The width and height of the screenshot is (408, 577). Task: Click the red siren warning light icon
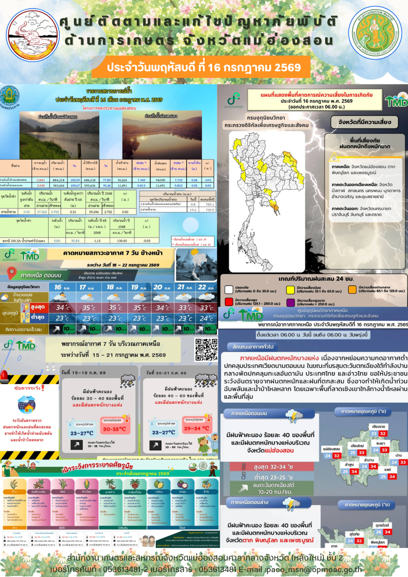4,375
